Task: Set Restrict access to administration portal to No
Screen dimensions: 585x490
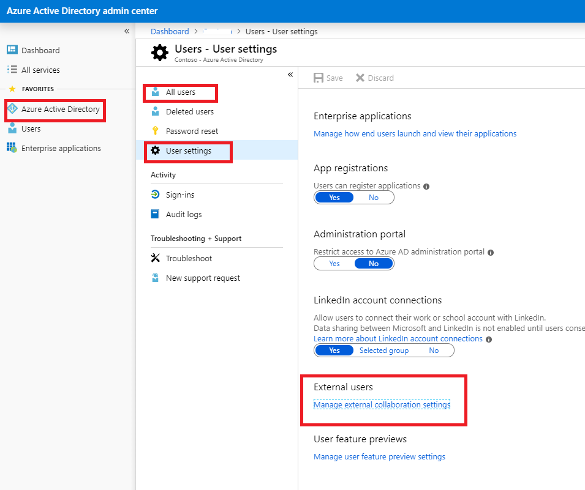Action: (374, 264)
